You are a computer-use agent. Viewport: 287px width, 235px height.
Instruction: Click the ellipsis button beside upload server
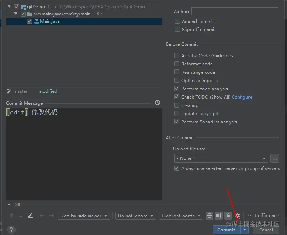(x=275, y=158)
